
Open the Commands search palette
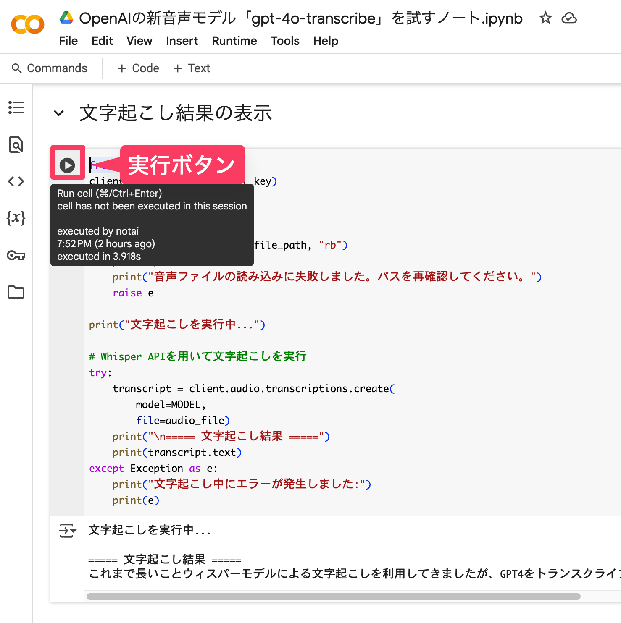(x=50, y=68)
